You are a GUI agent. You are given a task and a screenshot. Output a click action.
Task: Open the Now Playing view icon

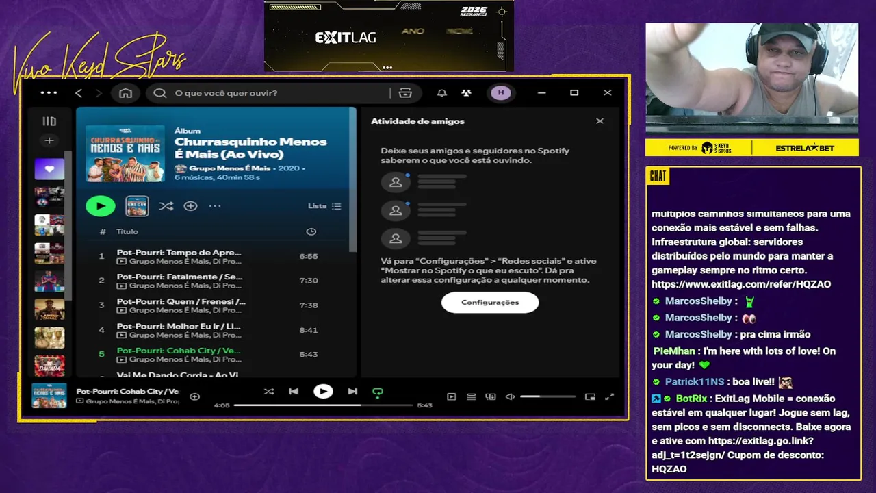tap(451, 396)
